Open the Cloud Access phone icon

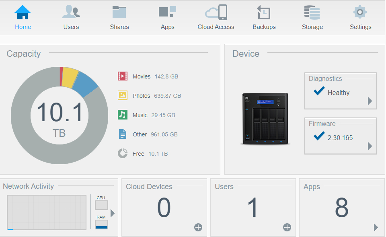click(216, 12)
